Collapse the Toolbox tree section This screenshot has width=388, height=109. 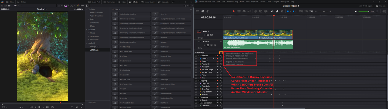(87, 9)
